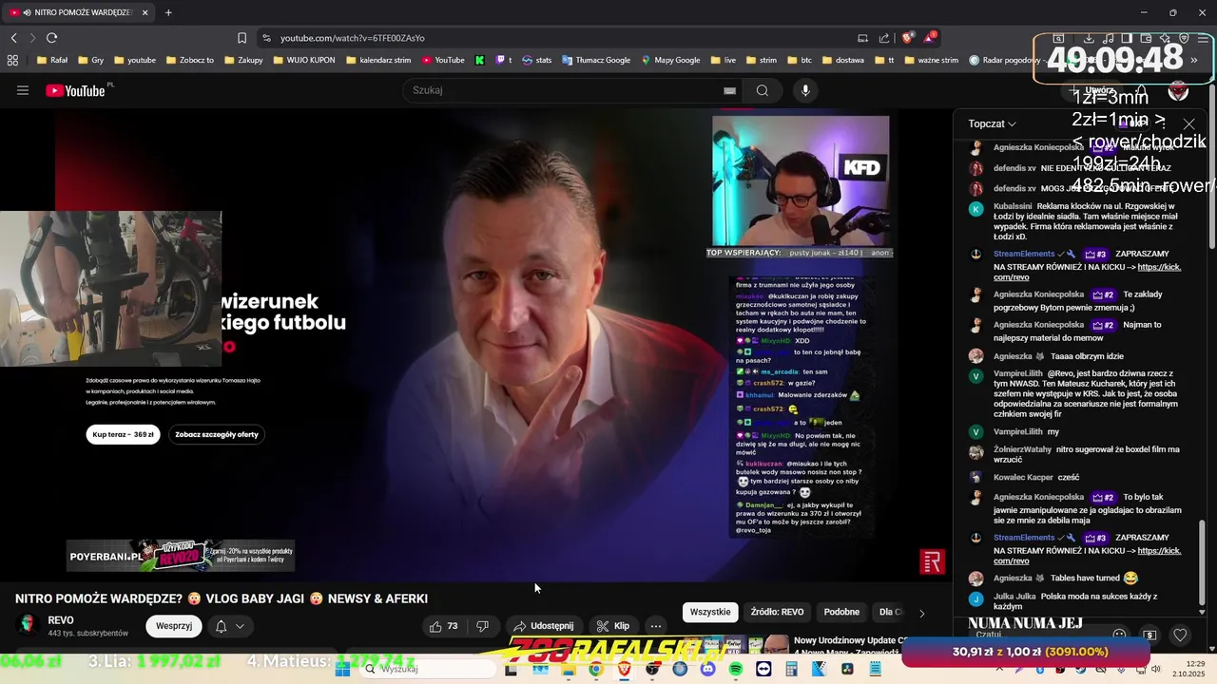Expand hidden bookmarks with double chevron

[x=1193, y=60]
